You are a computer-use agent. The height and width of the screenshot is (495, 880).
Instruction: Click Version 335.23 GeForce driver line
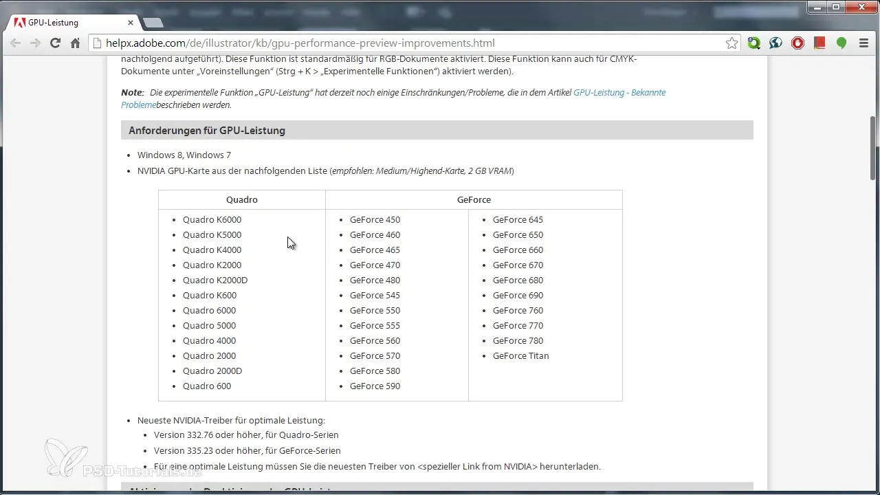point(247,451)
